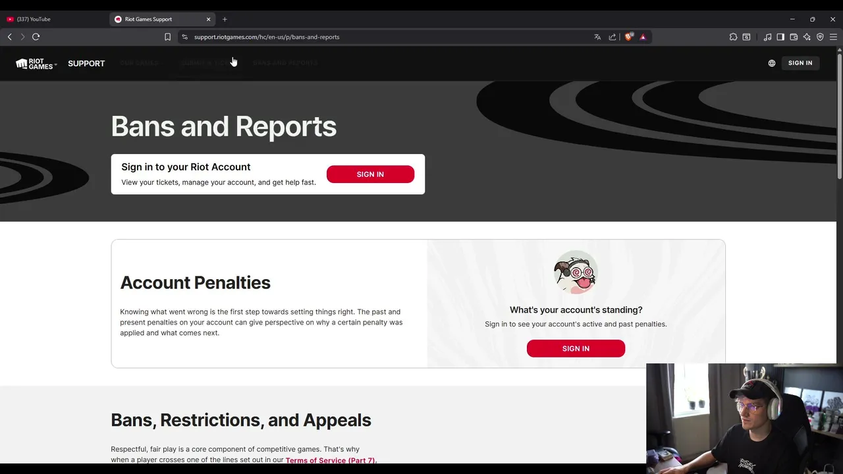This screenshot has height=474, width=843.
Task: Open the browser hamburger menu
Action: [833, 37]
